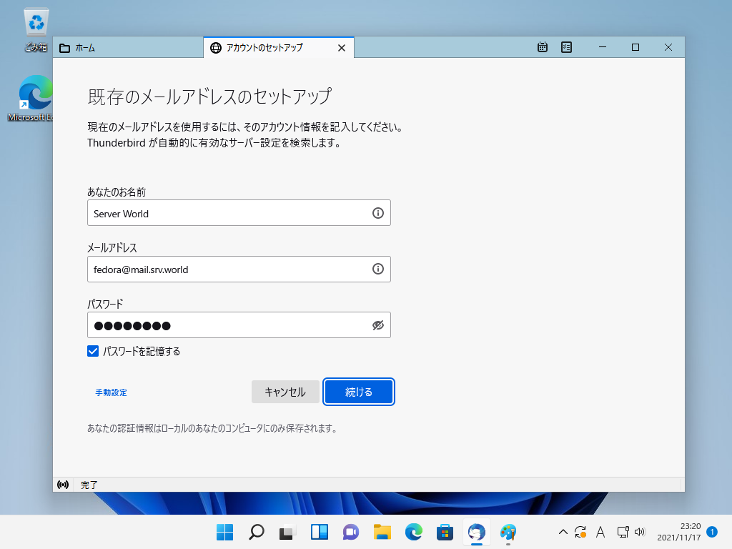Open the Tasks icon in the tab bar

point(566,47)
